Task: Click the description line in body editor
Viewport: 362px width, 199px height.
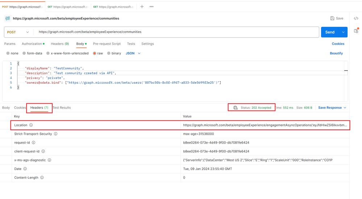Action: 71,73
